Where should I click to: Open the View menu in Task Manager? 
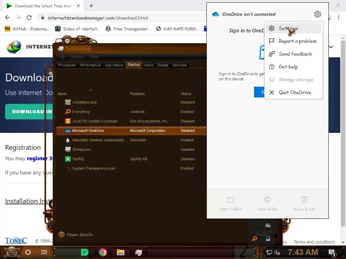[94, 57]
